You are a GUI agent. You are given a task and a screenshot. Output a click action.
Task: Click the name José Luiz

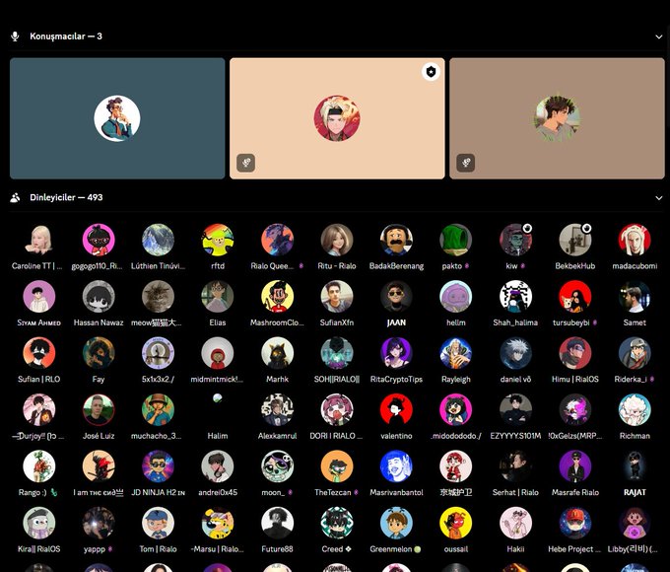click(99, 436)
